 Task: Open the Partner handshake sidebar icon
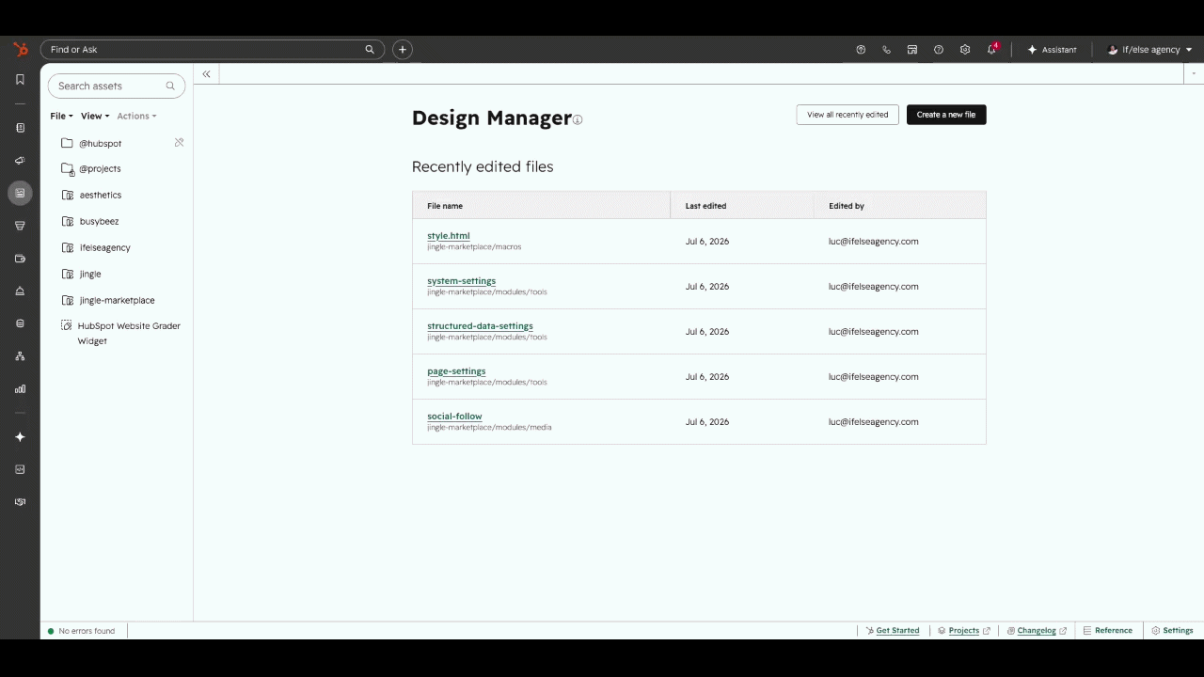click(x=20, y=502)
